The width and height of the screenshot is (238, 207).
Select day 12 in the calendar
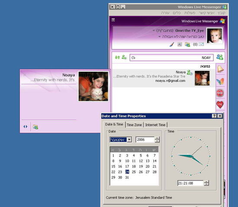tap(141, 161)
